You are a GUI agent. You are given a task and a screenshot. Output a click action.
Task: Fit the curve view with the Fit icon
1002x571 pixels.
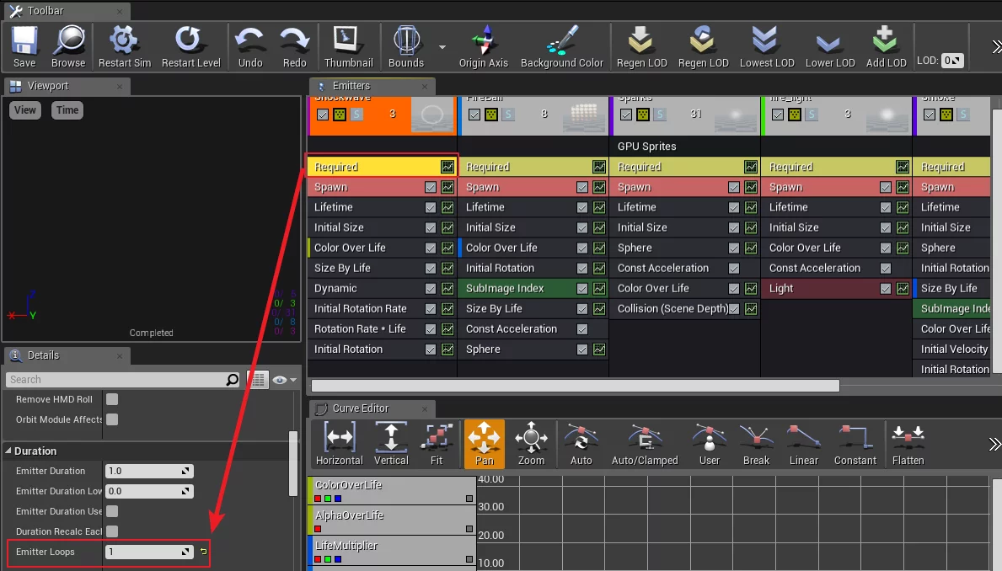(x=436, y=440)
